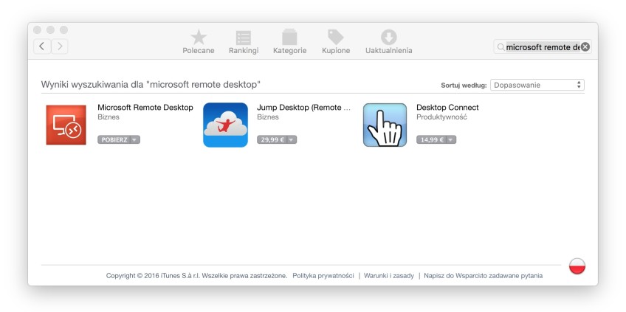Viewport: 626px width, 312px height.
Task: Click the POBIERZ button for Microsoft Remote Desktop
Action: 114,139
